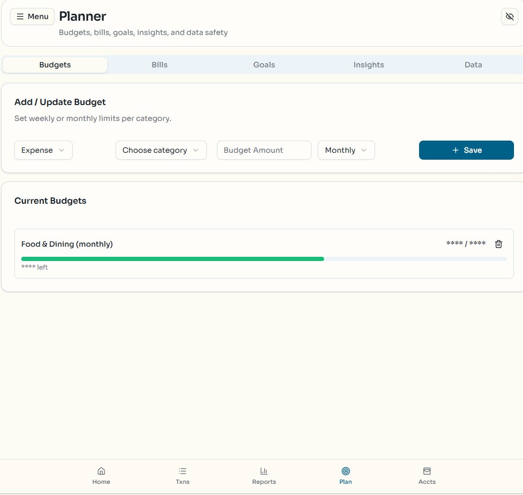Click the Planner page title
The height and width of the screenshot is (495, 523).
[82, 16]
